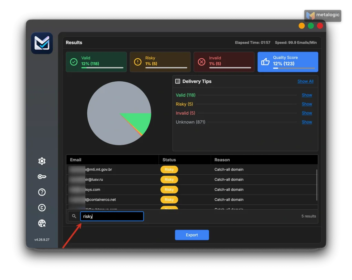The height and width of the screenshot is (280, 352).
Task: Click the magnifier search icon
Action: point(74,216)
